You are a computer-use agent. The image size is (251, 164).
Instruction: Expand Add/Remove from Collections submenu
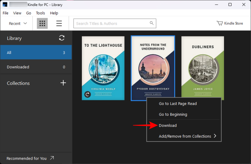coord(215,136)
